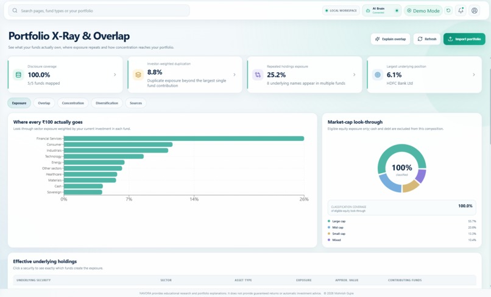Click the Consumer bar in chart

pos(118,145)
